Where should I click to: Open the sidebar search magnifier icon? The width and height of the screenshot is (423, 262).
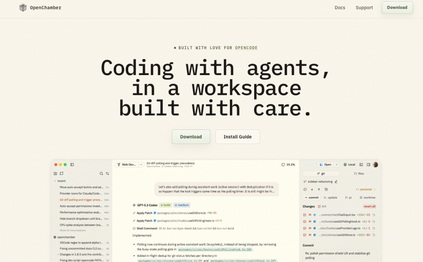click(x=101, y=174)
